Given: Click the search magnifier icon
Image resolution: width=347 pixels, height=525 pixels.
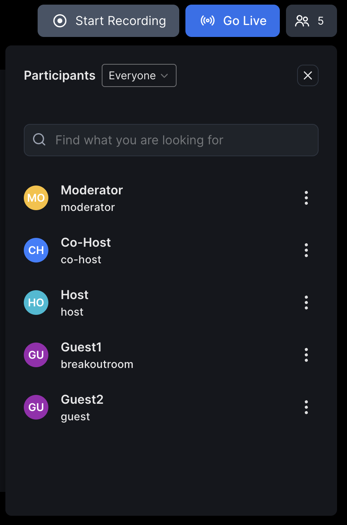Looking at the screenshot, I should click(39, 139).
